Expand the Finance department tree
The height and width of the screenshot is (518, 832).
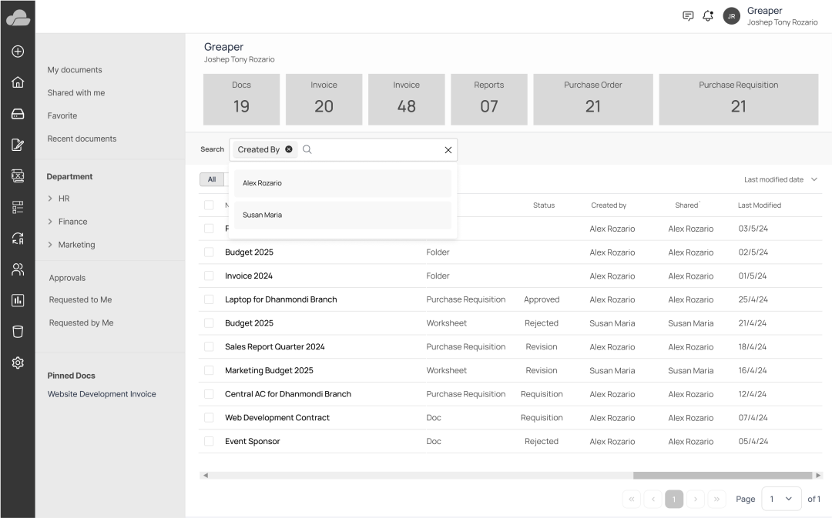pos(51,222)
